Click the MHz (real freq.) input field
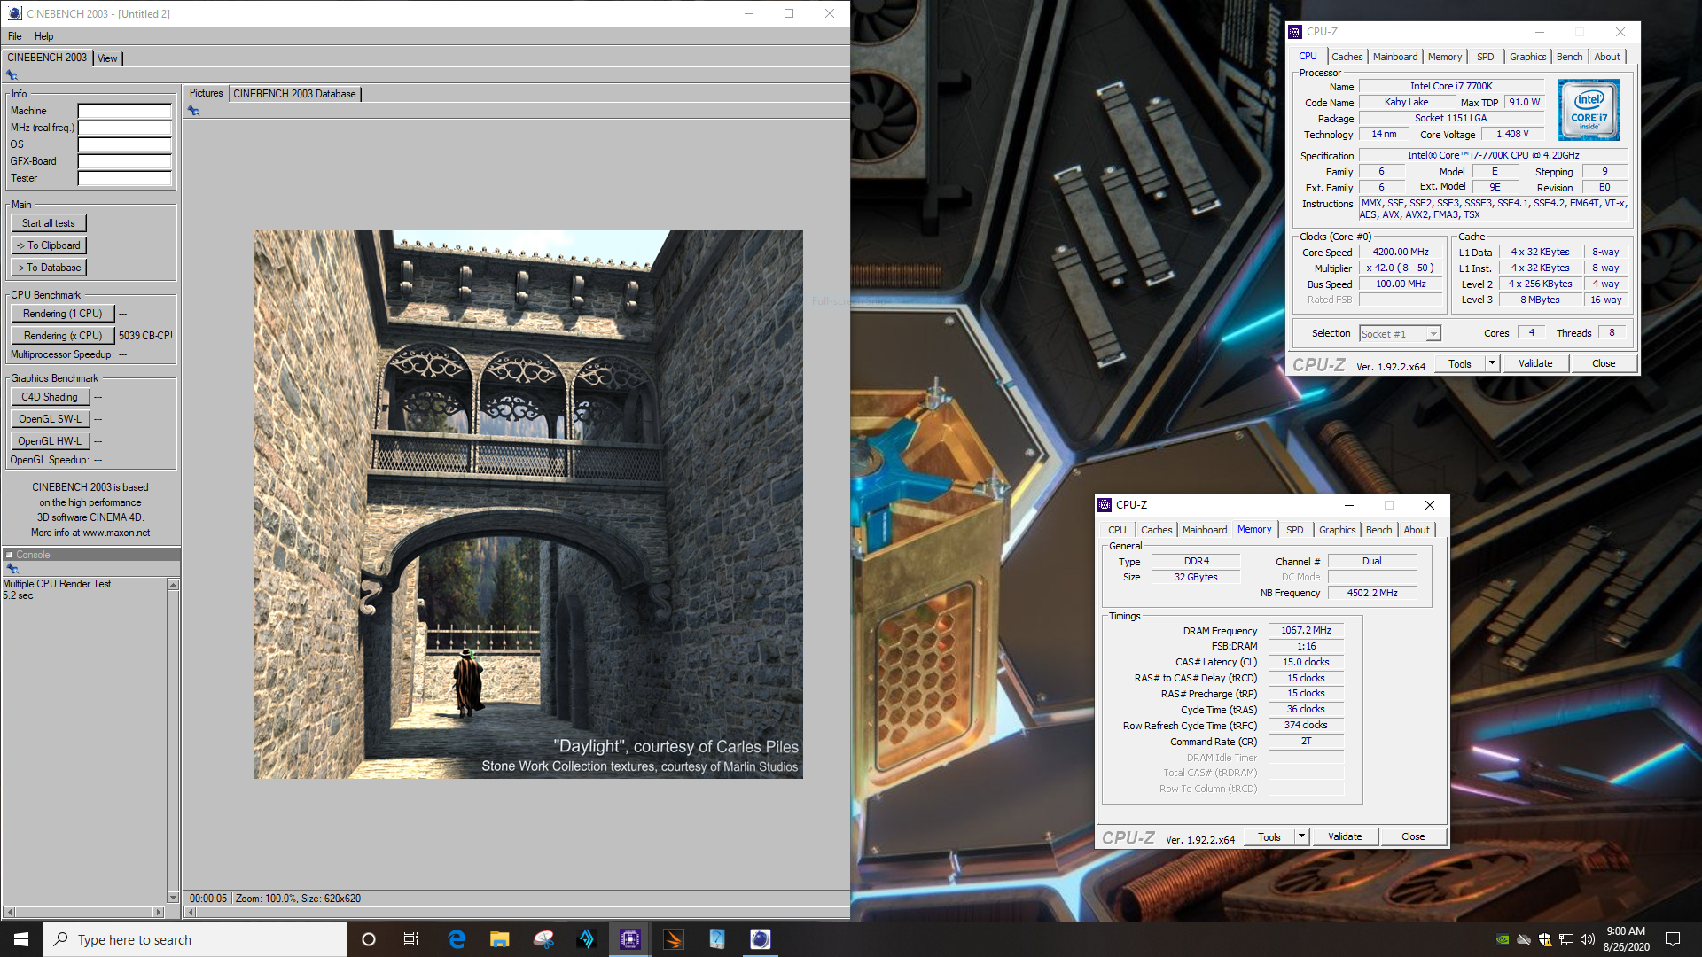This screenshot has width=1702, height=957. coord(124,128)
